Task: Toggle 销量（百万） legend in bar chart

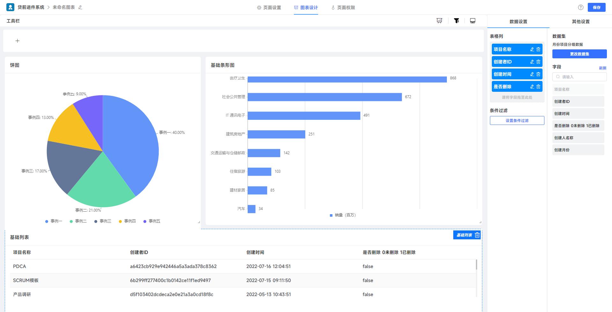Action: (x=343, y=215)
